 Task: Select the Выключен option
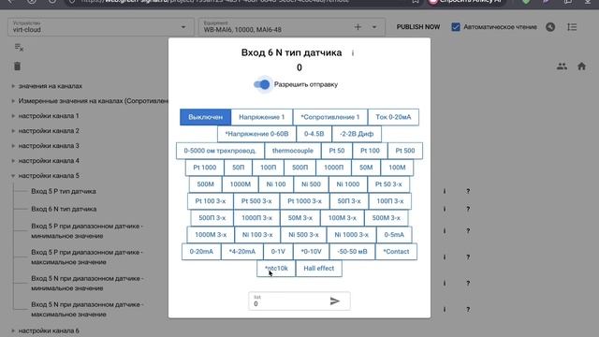point(205,117)
